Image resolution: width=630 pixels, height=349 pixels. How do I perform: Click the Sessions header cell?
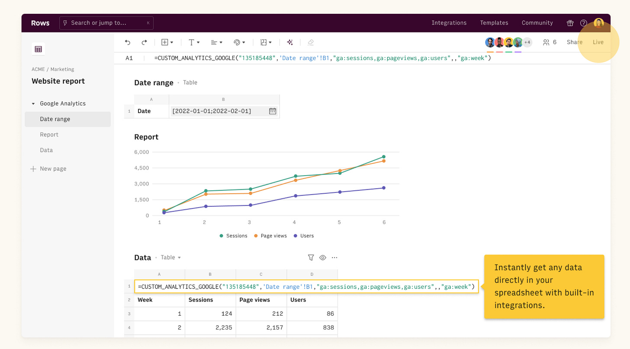[x=210, y=300]
